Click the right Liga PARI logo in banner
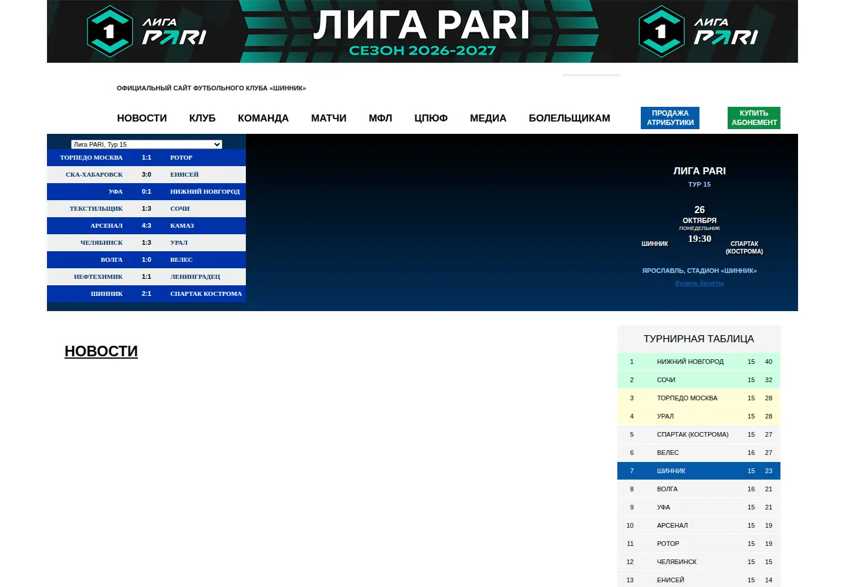 (x=698, y=31)
